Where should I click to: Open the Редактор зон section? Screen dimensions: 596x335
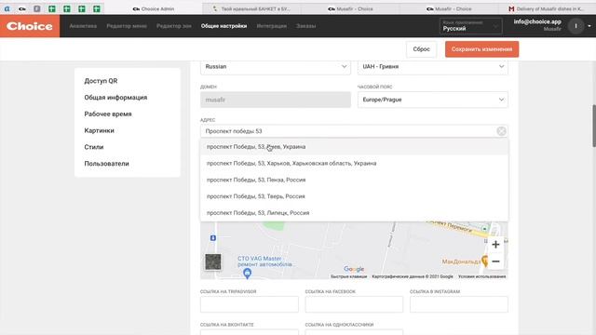174,26
